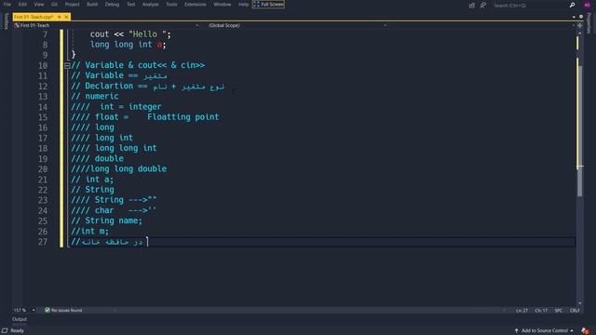Click the '// String name;' comment

(x=106, y=221)
